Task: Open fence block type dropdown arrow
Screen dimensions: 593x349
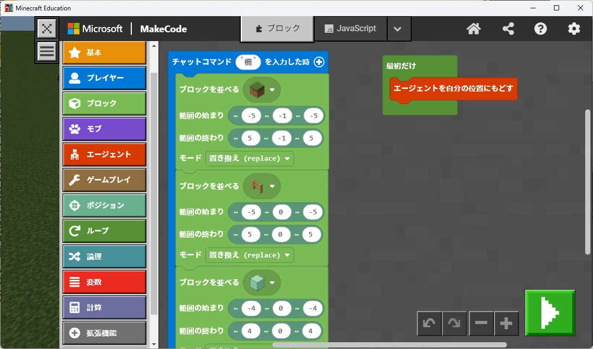Action: tap(273, 186)
